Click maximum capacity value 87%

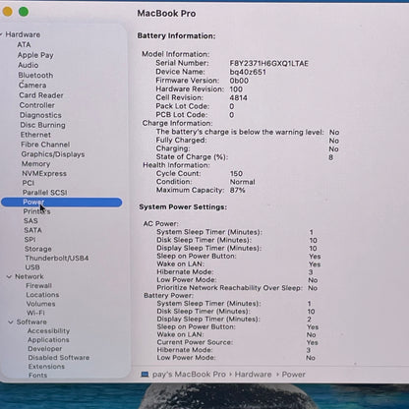[237, 190]
